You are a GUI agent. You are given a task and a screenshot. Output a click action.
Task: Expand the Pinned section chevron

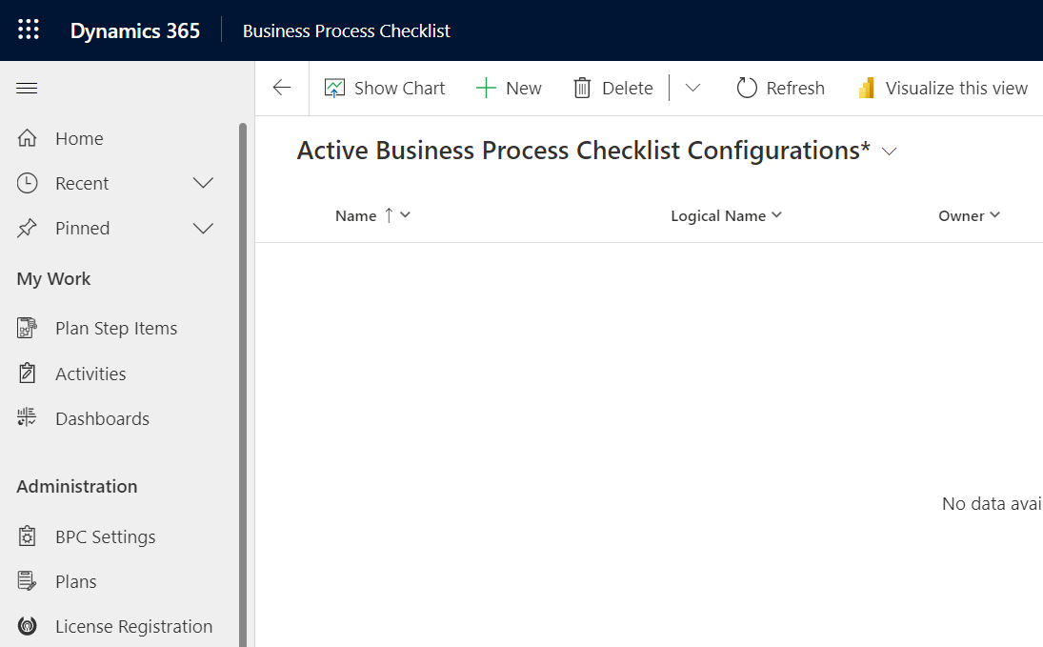(203, 229)
